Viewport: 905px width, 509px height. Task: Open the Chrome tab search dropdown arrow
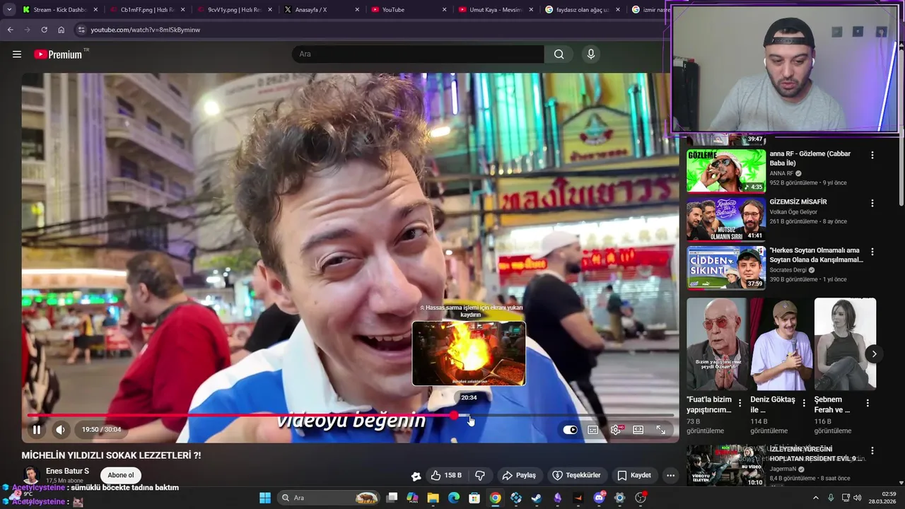[x=8, y=10]
